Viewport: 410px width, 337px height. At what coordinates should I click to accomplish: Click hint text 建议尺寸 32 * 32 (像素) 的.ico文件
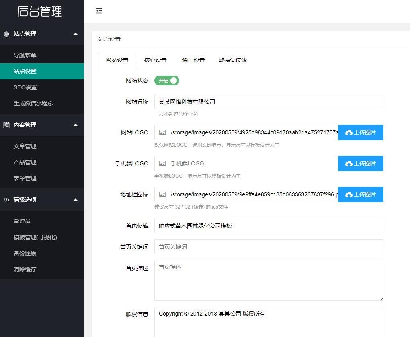[x=191, y=207]
